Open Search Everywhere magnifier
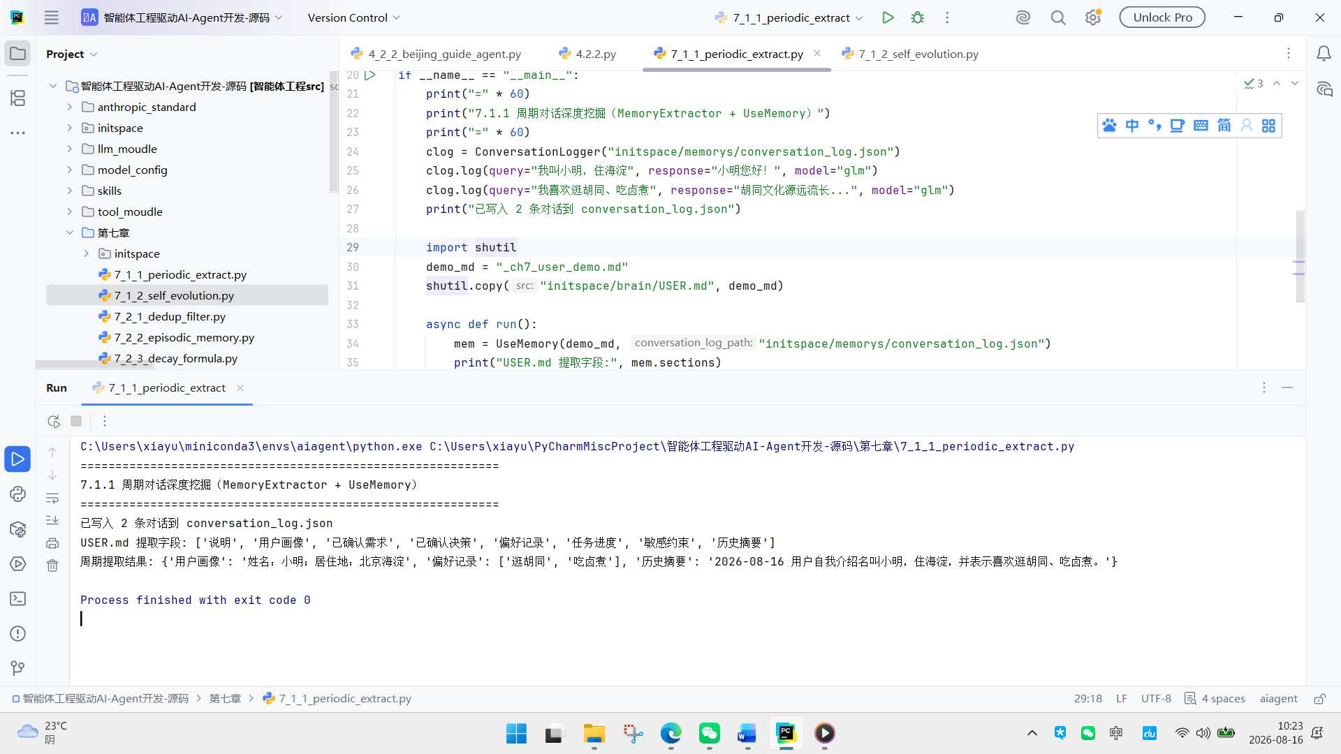Screen dimensions: 1341x754 [x=1058, y=17]
